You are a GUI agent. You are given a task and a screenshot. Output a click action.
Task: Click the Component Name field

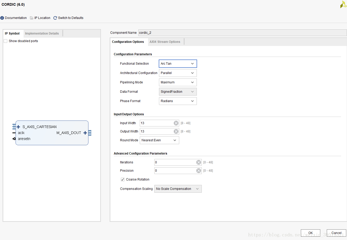242,33
